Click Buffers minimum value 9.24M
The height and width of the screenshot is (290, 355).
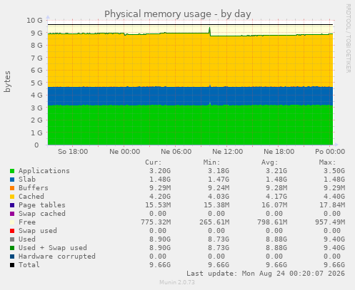pyautogui.click(x=219, y=188)
